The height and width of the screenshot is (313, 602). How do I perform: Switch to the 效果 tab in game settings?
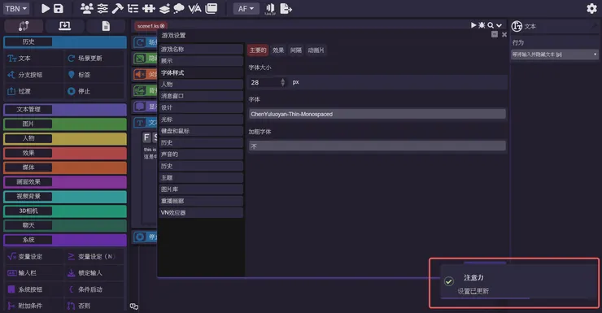click(x=278, y=50)
